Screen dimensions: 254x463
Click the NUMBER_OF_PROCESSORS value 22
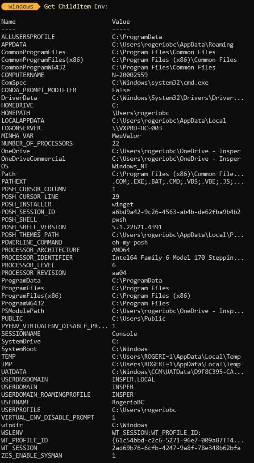[116, 143]
